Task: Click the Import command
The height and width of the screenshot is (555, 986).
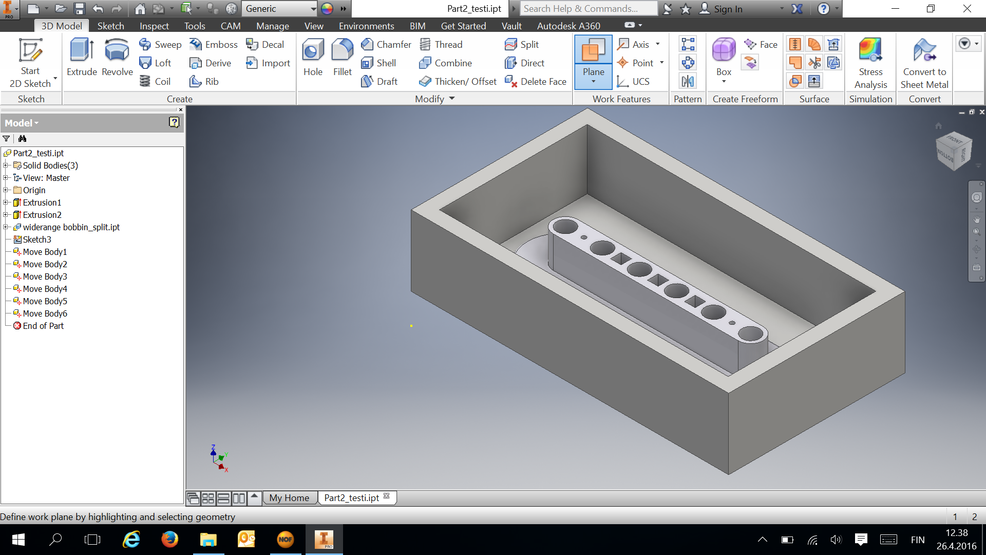Action: point(268,63)
